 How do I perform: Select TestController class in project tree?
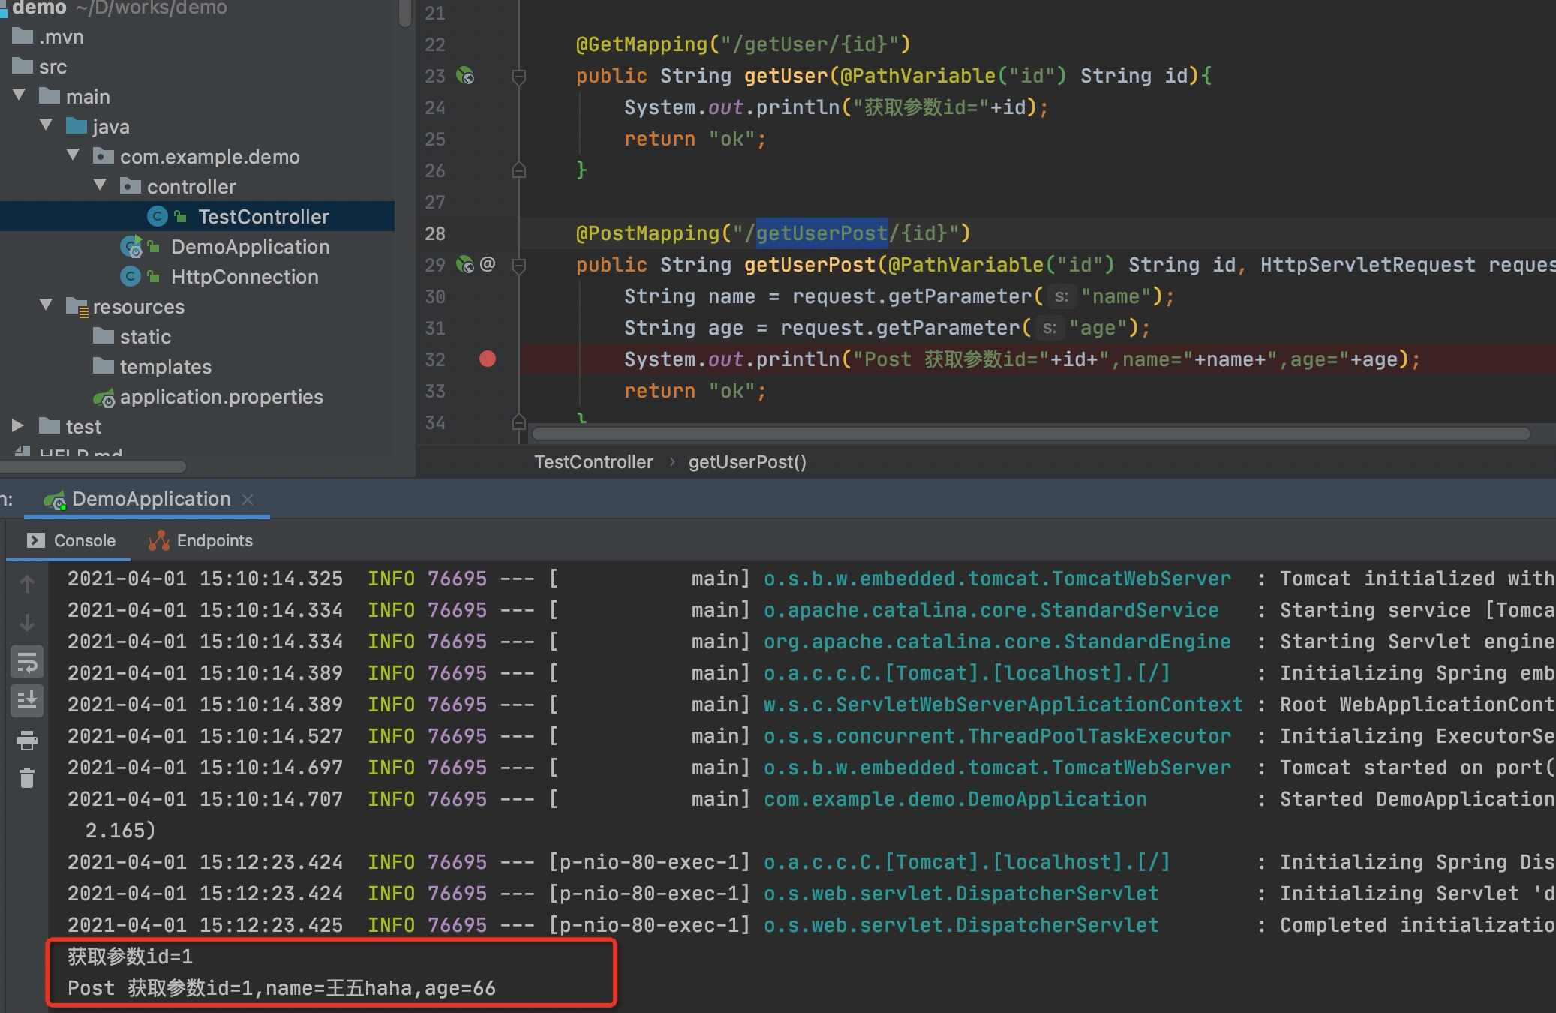pos(197,217)
